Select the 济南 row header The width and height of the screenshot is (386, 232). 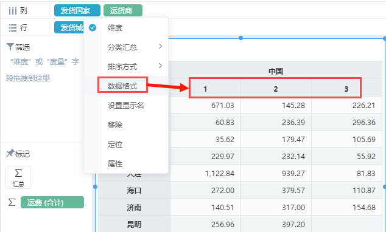134,208
